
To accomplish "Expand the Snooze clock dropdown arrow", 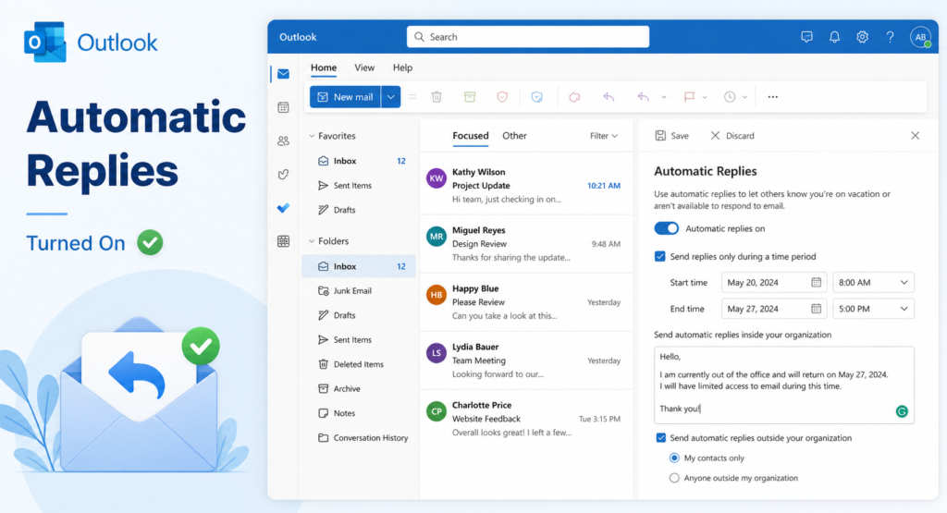I will pos(744,96).
